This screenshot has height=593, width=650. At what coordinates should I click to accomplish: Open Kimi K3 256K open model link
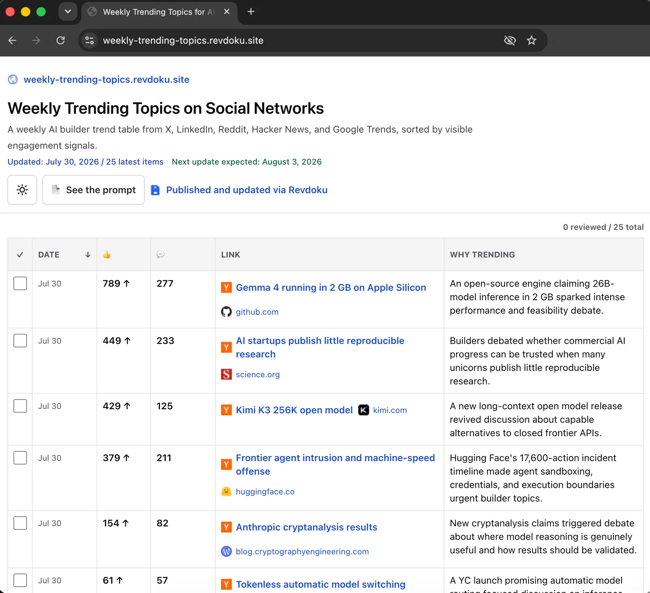(294, 410)
